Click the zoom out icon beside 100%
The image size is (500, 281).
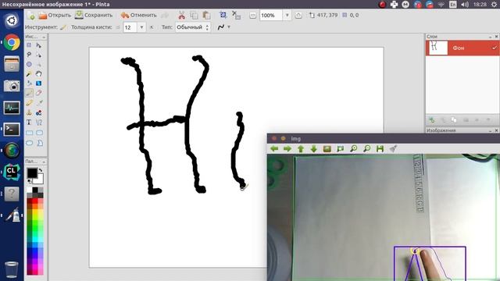click(x=252, y=16)
